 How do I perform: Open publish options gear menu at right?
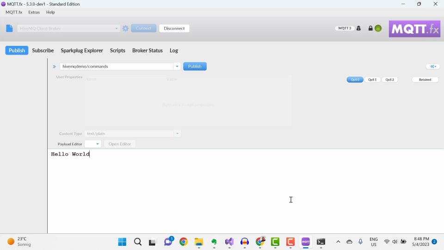click(x=433, y=66)
